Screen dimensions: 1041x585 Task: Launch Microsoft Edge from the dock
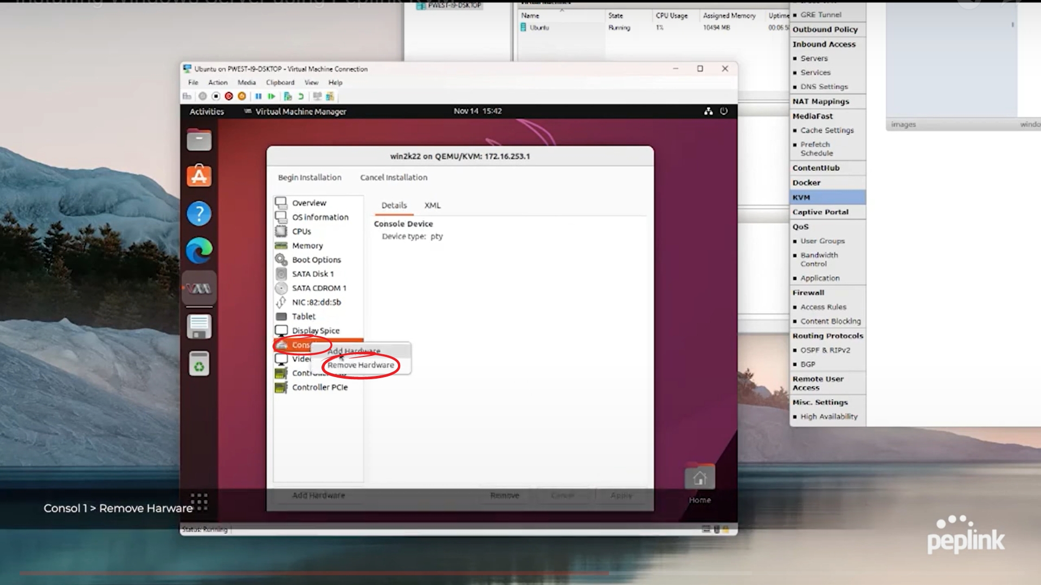point(199,250)
